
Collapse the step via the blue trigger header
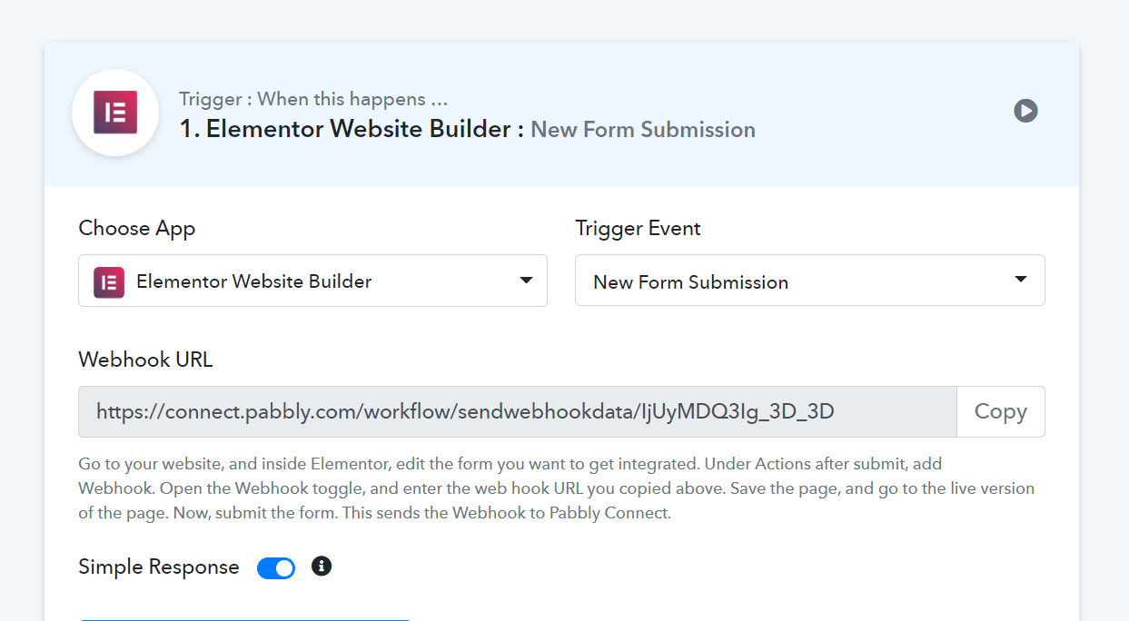pyautogui.click(x=561, y=113)
